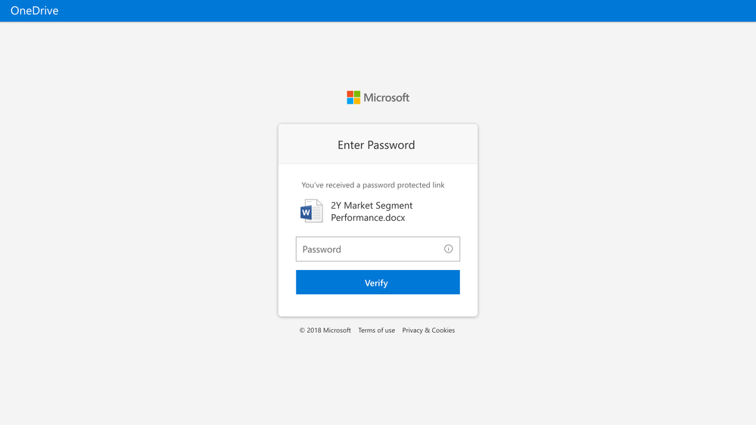Click the yellow square of Microsoft logo
The width and height of the screenshot is (756, 425).
(357, 101)
